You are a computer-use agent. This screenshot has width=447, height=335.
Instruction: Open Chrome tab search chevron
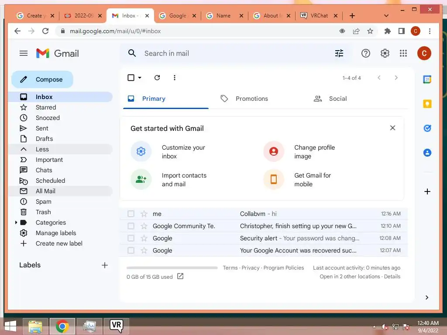[x=386, y=16]
